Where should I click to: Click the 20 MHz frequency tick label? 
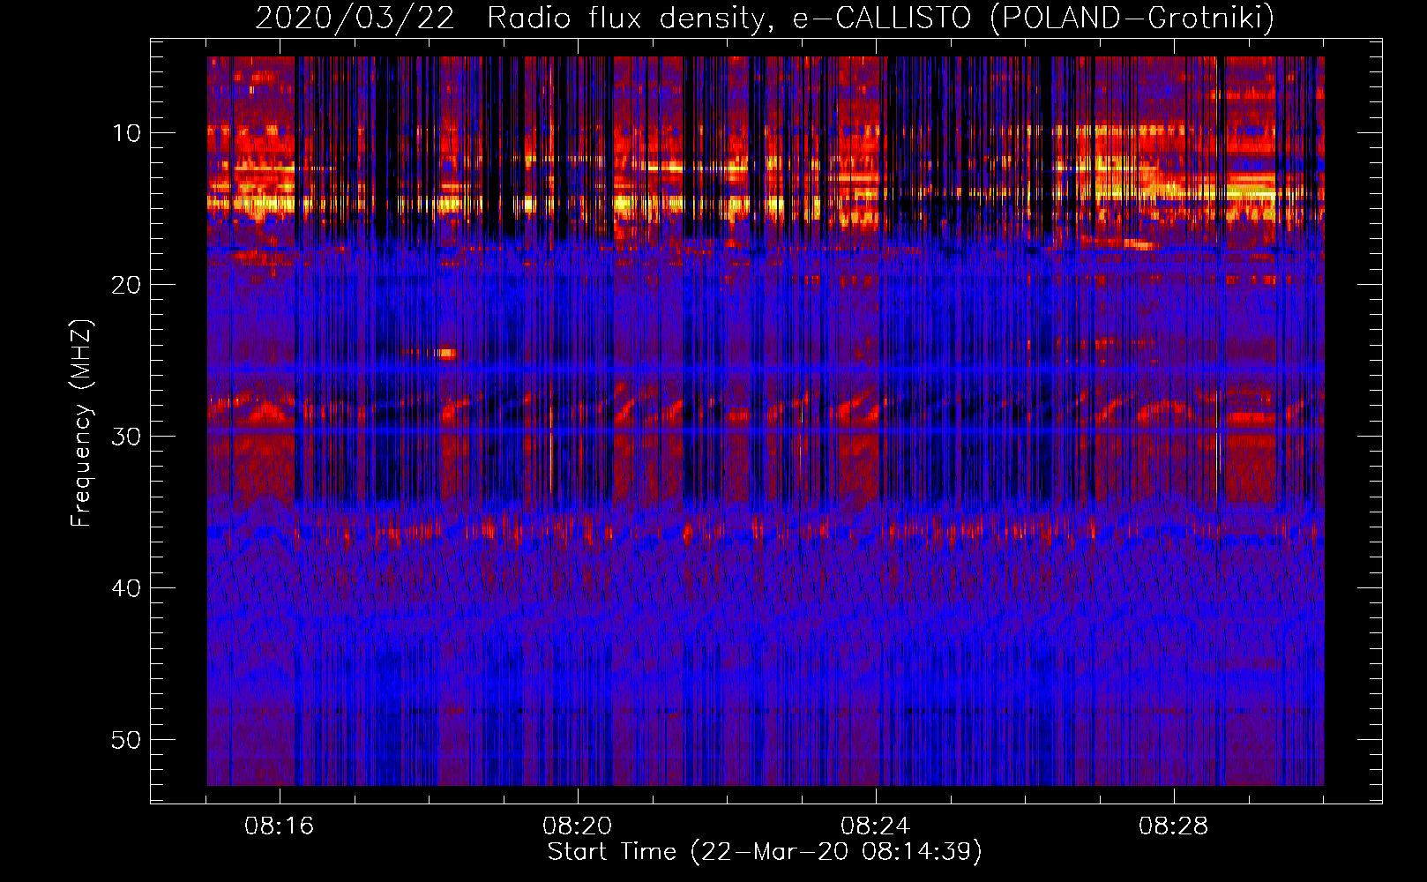(126, 285)
